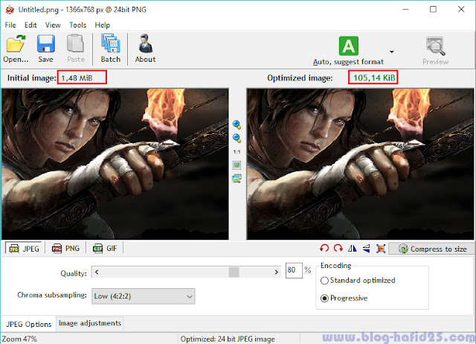Click the RIOT app icon in title bar

[10, 10]
